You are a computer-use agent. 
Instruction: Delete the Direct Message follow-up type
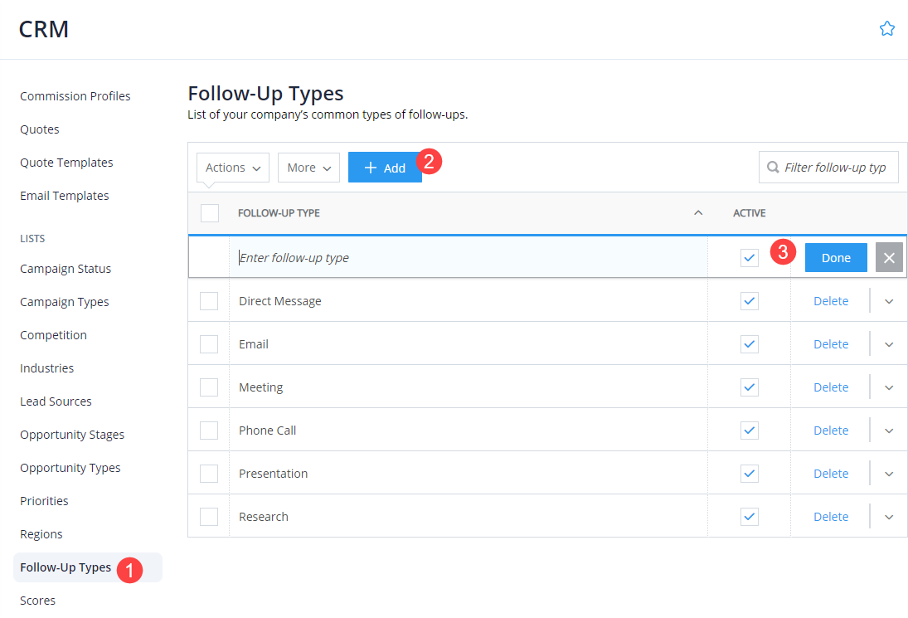[x=831, y=300]
